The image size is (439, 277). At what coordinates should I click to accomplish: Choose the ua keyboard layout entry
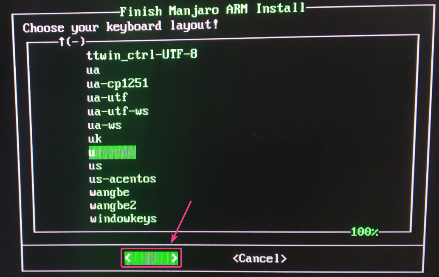tap(93, 70)
